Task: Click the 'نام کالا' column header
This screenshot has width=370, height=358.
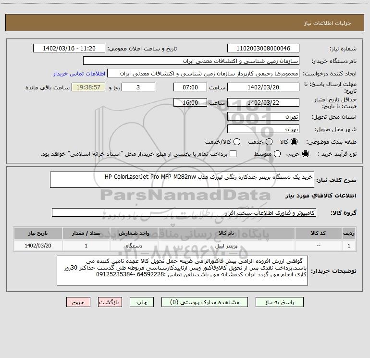Action: point(226,233)
